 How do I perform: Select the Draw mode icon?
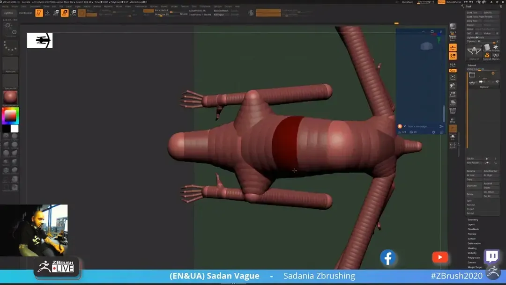47,13
